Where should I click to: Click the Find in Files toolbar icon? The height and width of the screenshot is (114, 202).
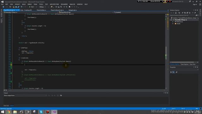tap(52, 7)
